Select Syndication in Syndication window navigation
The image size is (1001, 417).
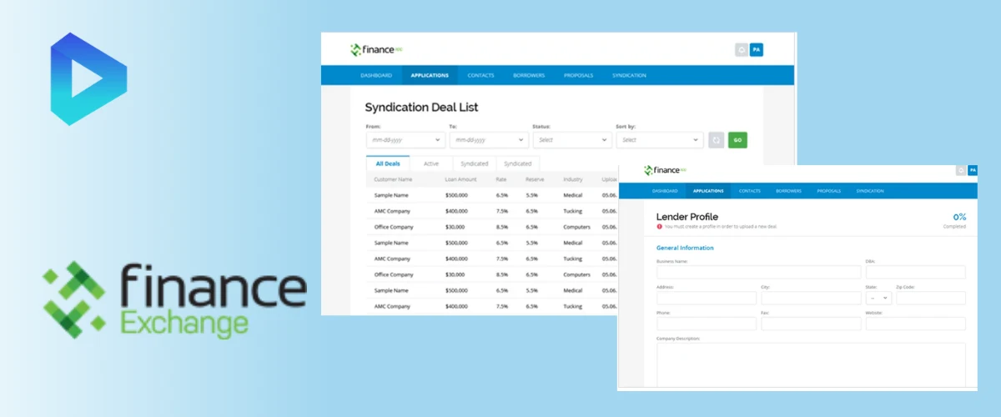[x=629, y=75]
